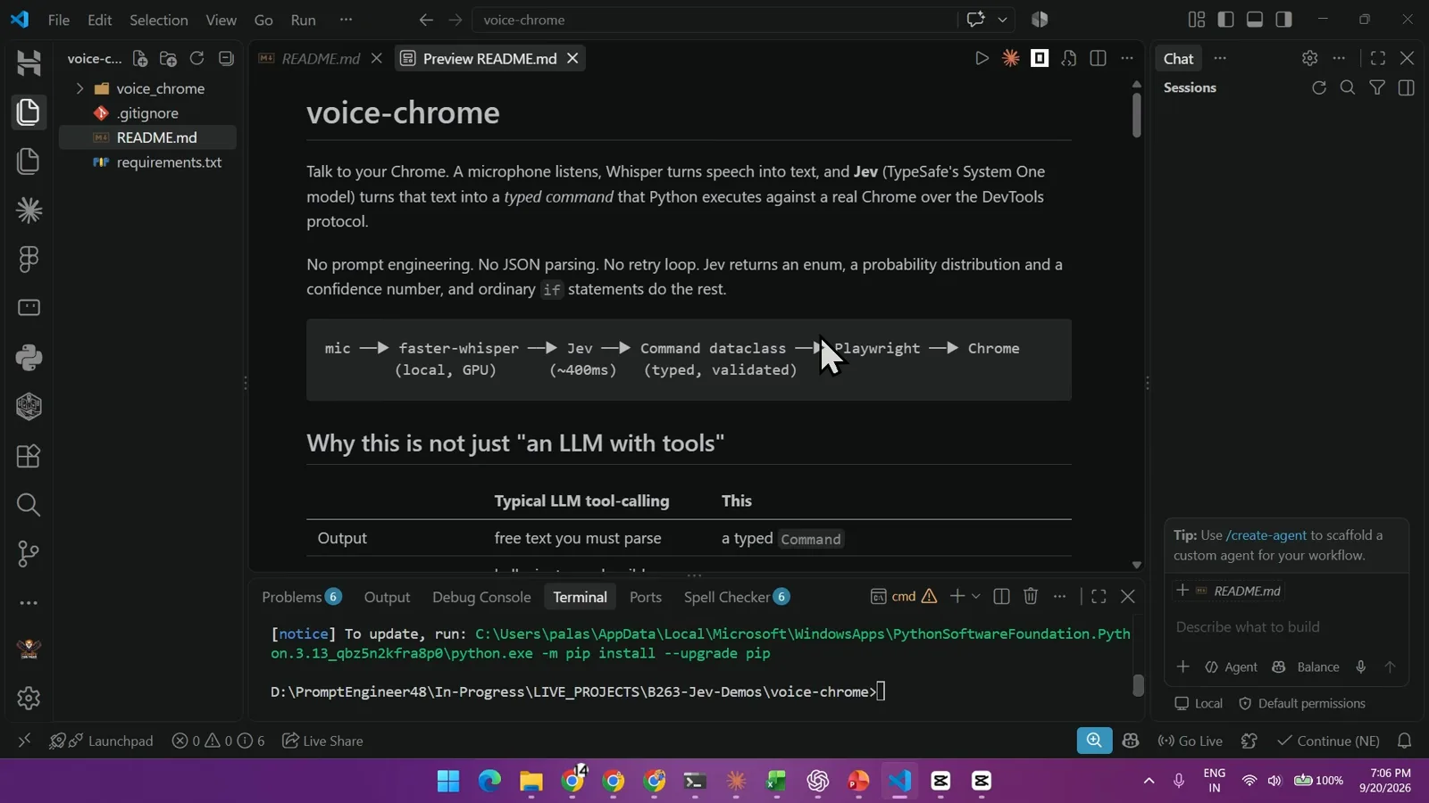Run the file with the play icon
1429x803 pixels.
click(982, 59)
